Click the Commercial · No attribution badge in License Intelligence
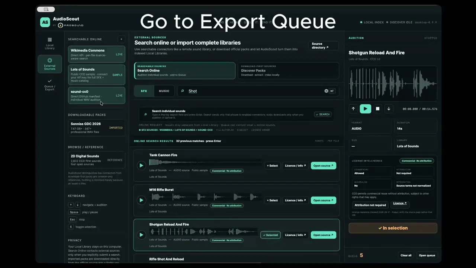Image resolution: width=476 pixels, height=268 pixels. point(416,161)
